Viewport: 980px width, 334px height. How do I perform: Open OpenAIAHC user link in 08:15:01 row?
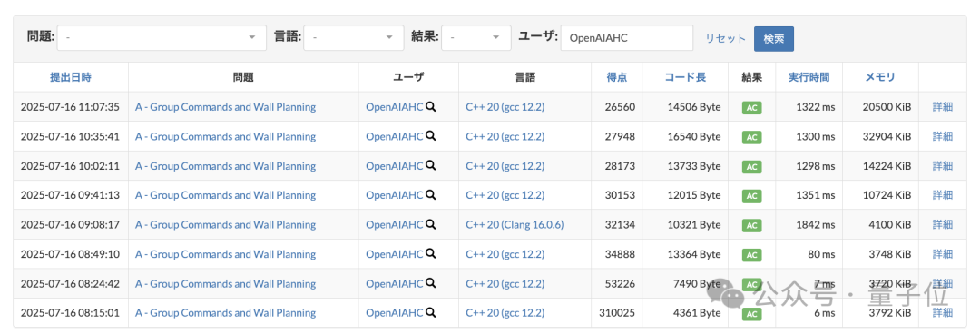(x=395, y=313)
